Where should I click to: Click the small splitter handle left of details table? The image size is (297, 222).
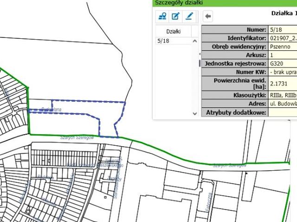[x=200, y=63]
